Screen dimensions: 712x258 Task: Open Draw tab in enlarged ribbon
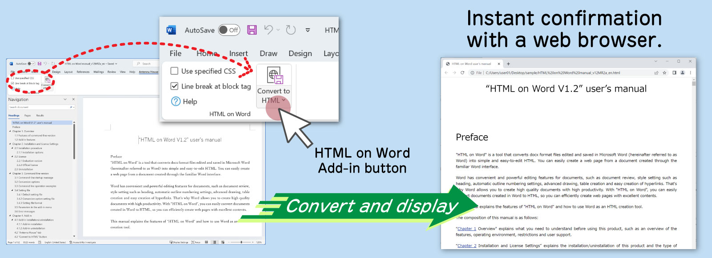pyautogui.click(x=268, y=53)
